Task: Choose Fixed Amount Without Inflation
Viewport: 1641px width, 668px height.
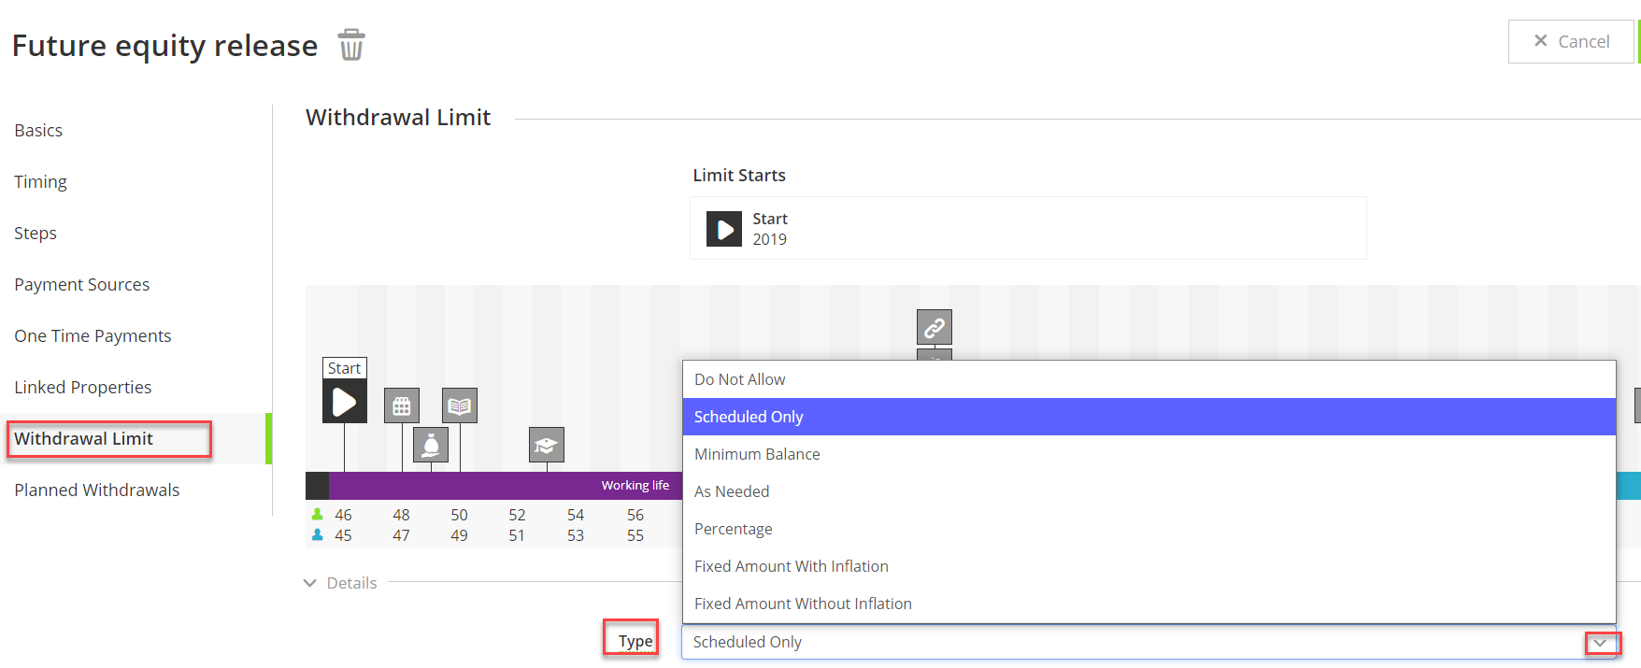Action: coord(1149,604)
